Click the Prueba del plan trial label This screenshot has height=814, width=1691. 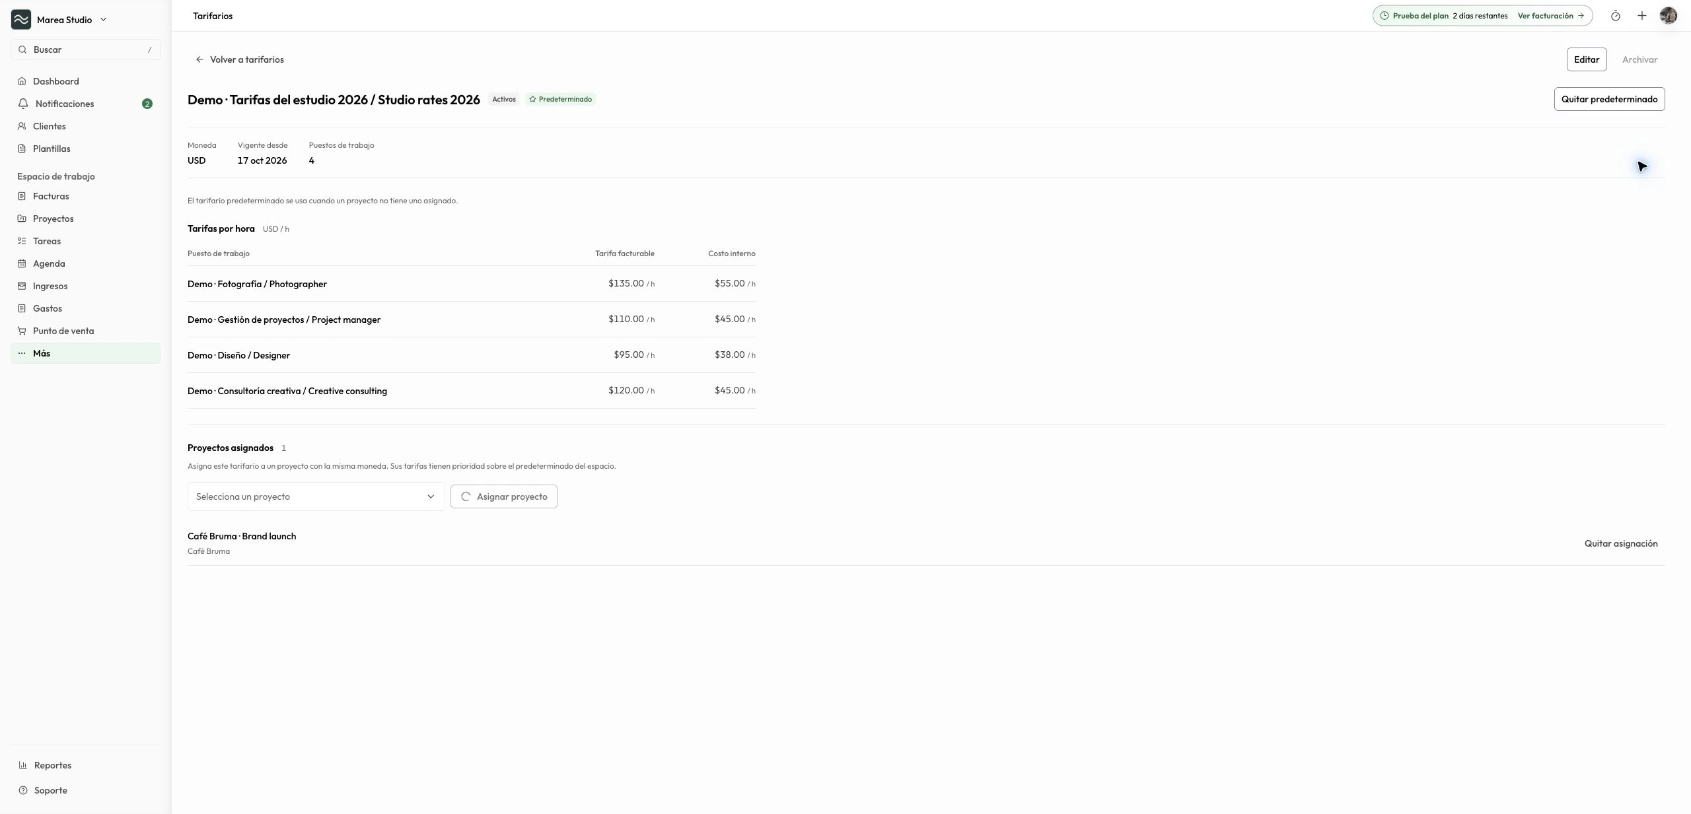1420,16
